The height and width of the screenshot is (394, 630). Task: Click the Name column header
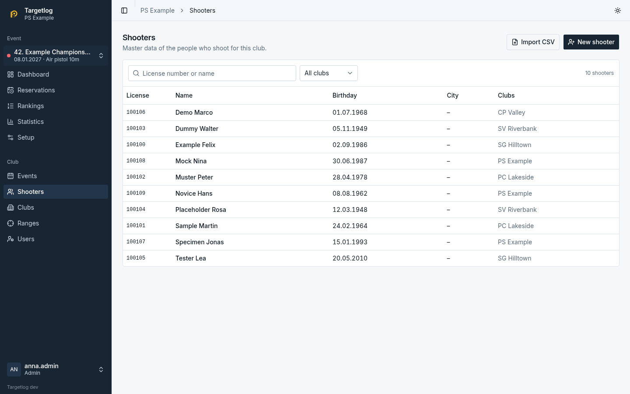tap(184, 95)
